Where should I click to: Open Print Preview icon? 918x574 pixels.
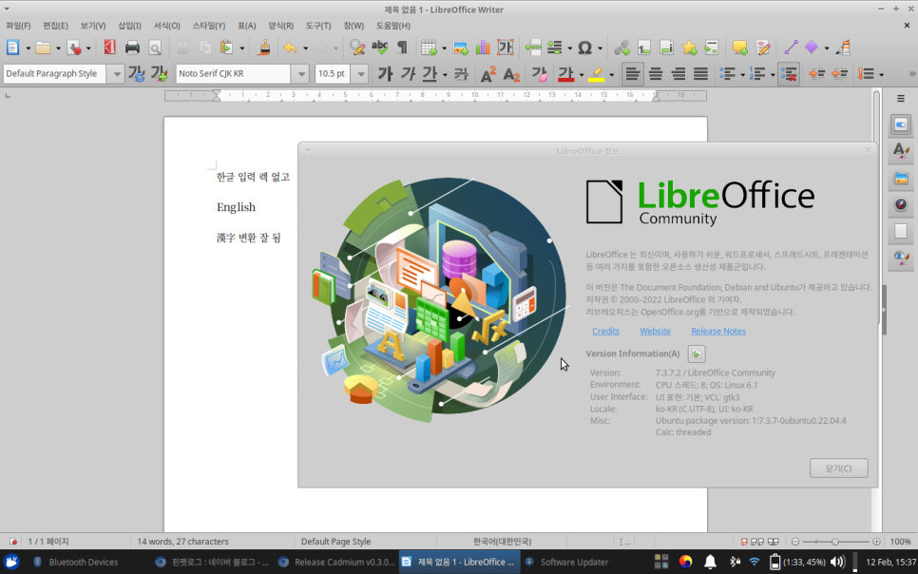point(155,48)
